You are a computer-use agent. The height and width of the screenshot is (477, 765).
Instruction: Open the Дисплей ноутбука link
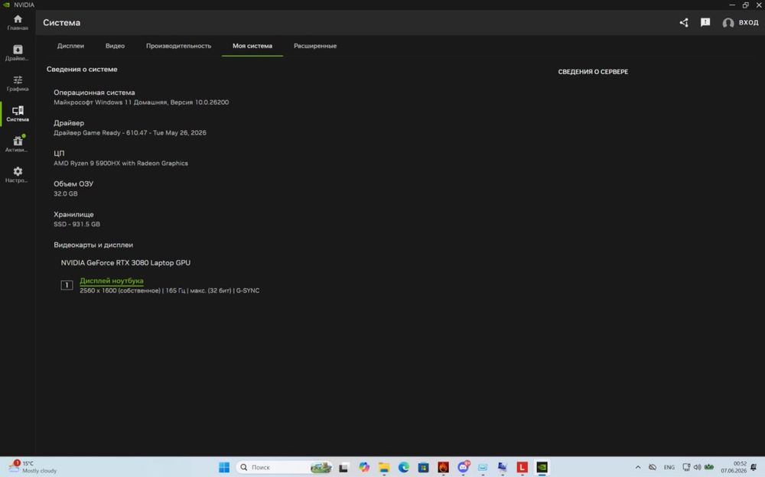coord(112,281)
